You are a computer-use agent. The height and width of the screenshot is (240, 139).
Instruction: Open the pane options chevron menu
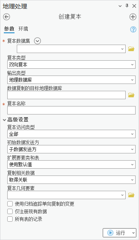point(120,6)
